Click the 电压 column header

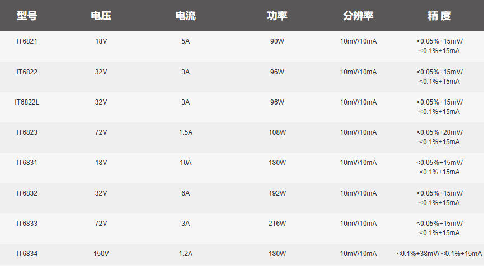(x=101, y=16)
